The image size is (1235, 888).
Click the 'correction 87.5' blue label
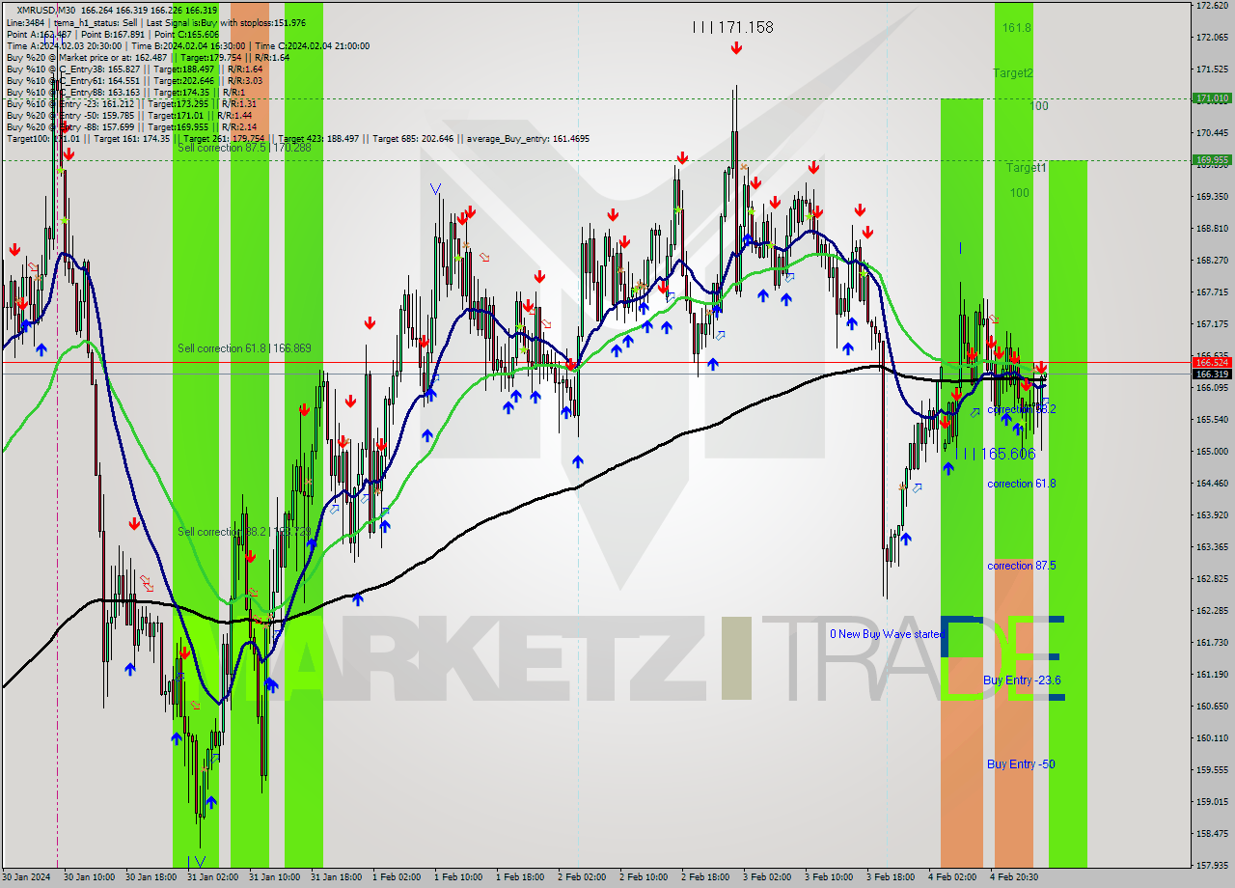coord(1021,566)
